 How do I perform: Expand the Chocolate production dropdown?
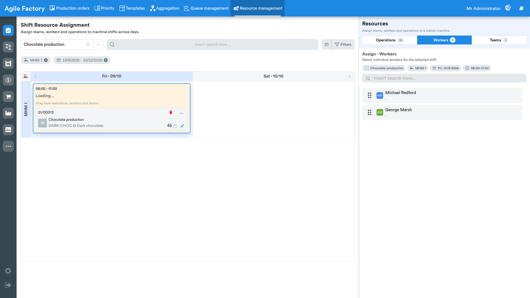point(98,44)
